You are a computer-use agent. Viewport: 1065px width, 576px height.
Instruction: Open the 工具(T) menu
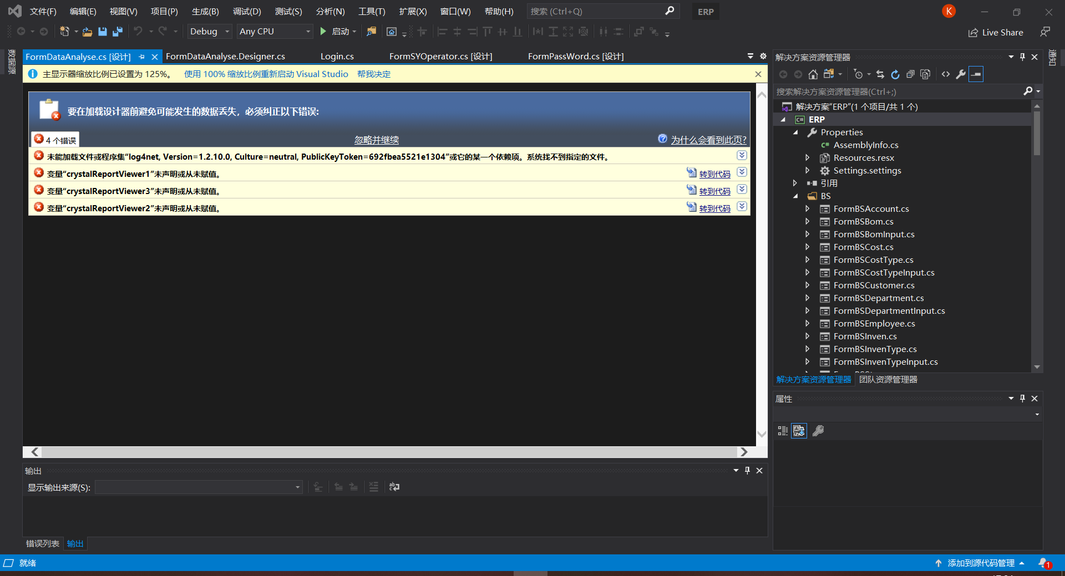(372, 11)
